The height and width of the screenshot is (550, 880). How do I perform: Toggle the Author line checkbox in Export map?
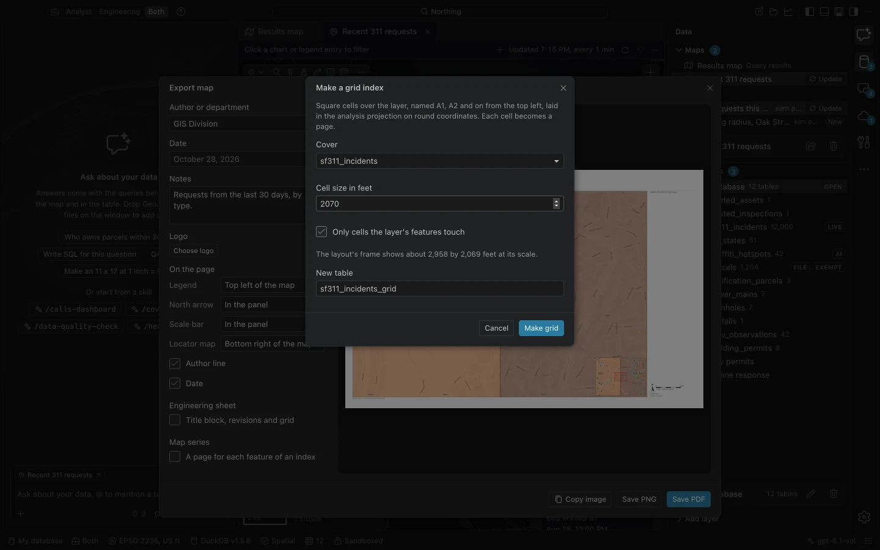coord(175,364)
